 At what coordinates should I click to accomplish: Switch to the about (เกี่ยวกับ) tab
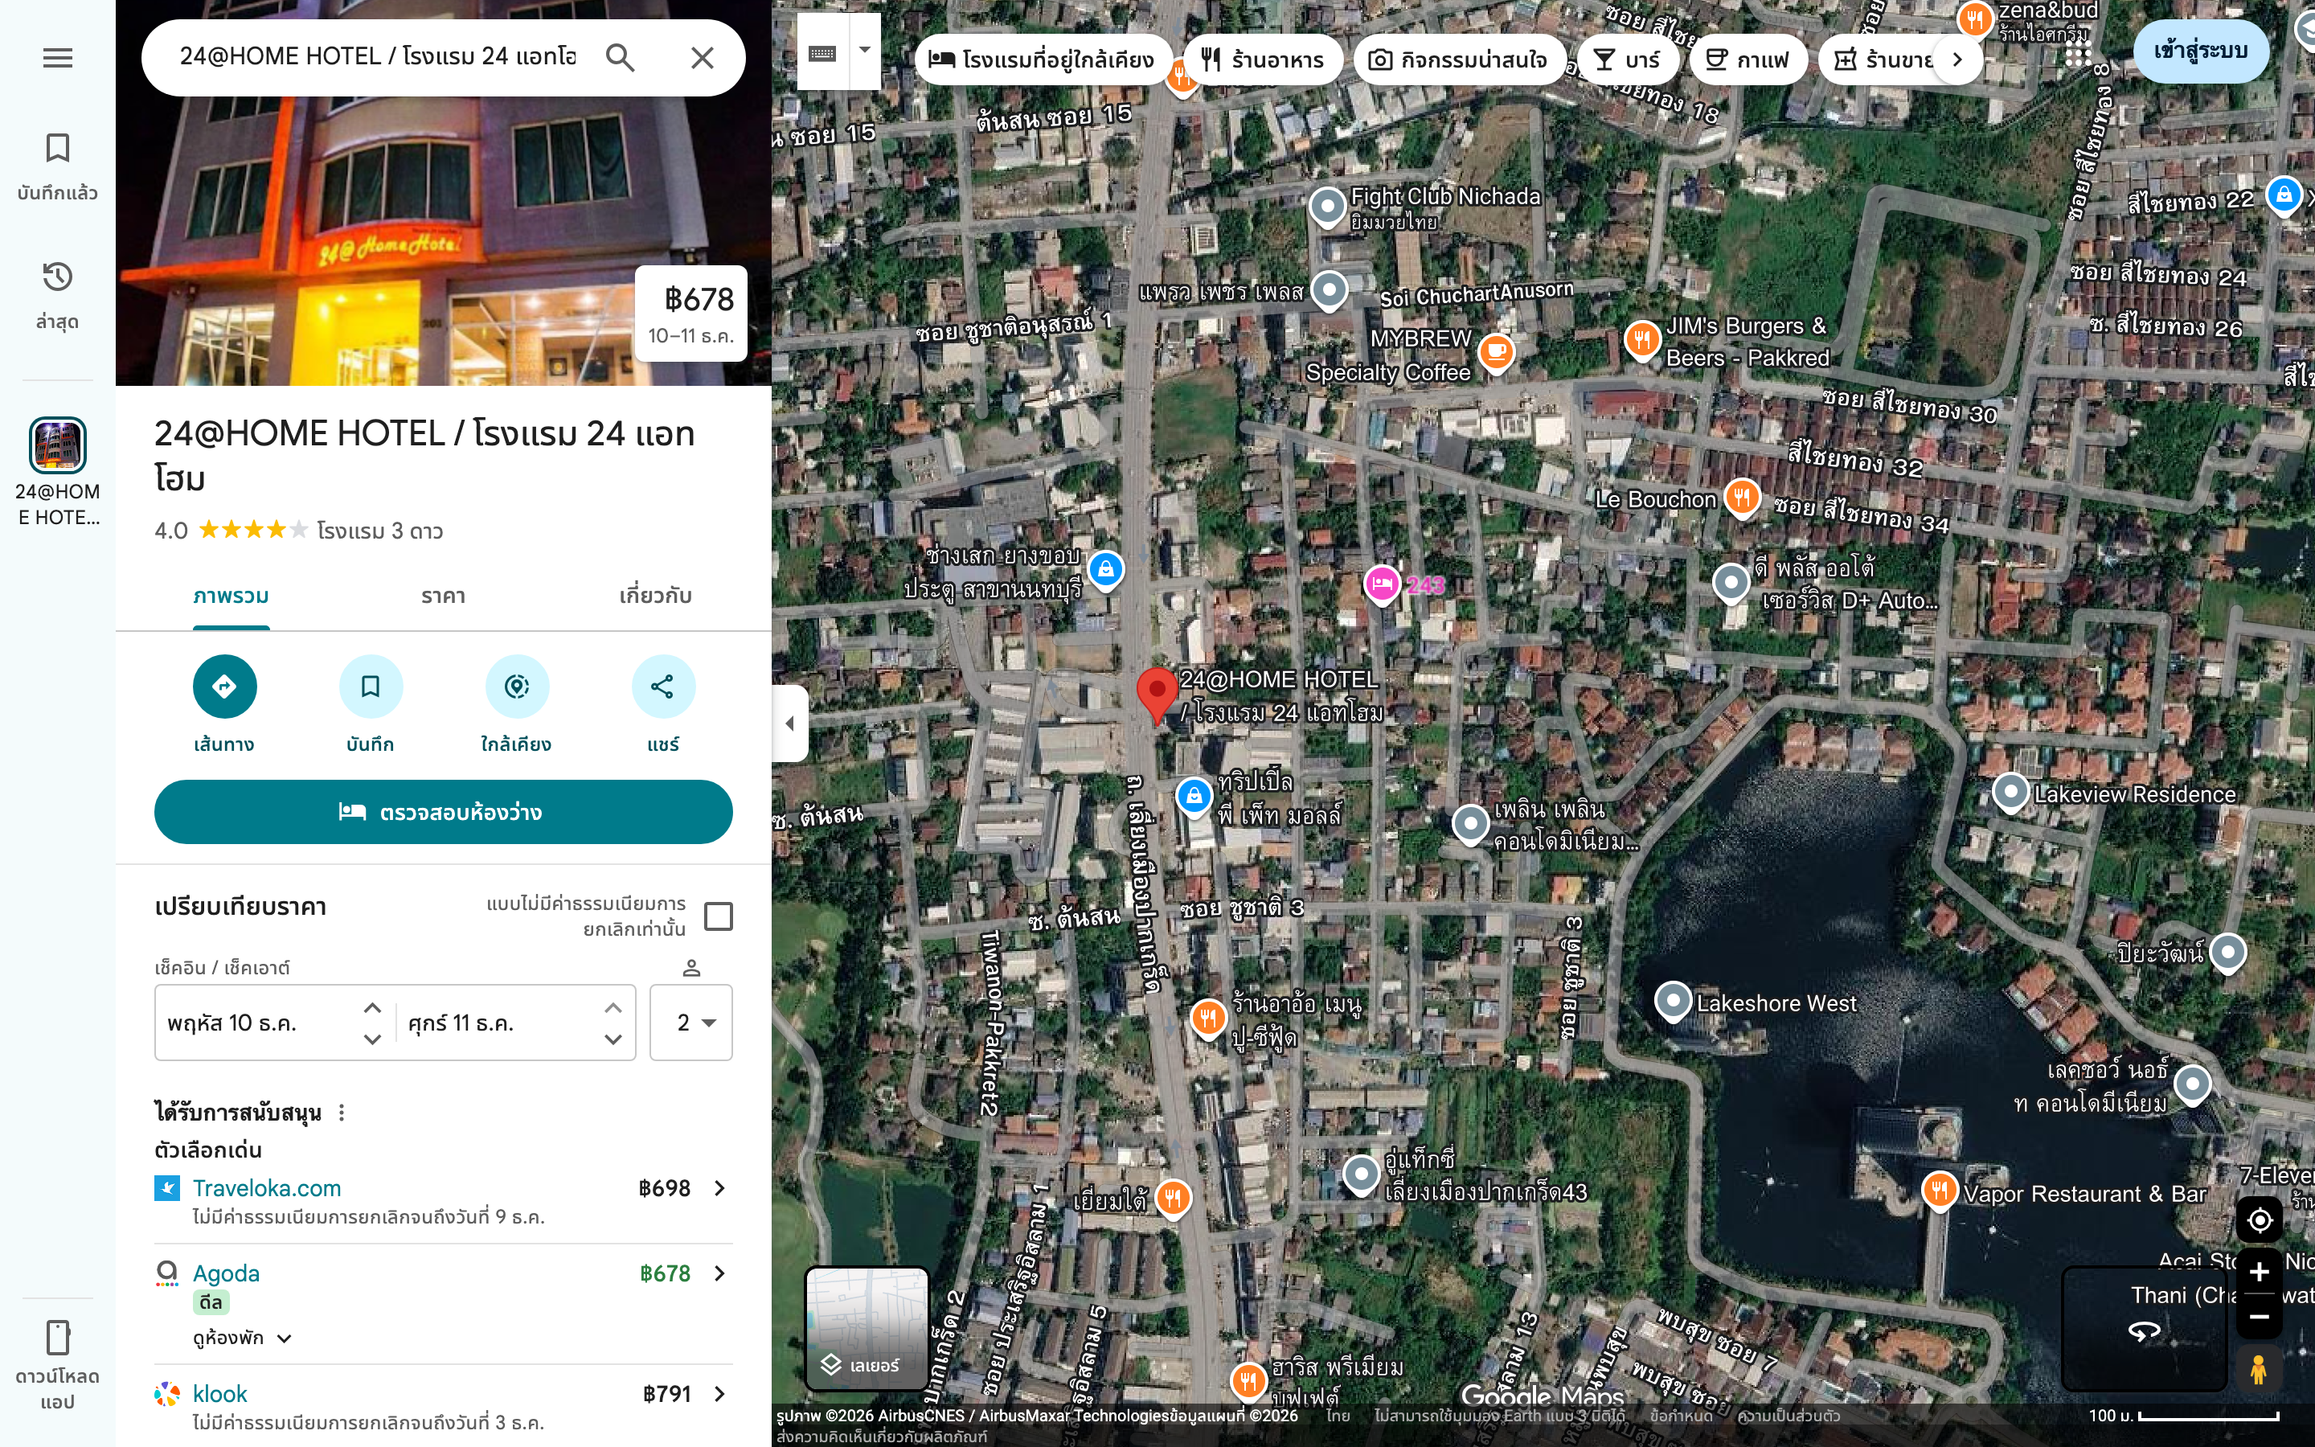(x=655, y=596)
